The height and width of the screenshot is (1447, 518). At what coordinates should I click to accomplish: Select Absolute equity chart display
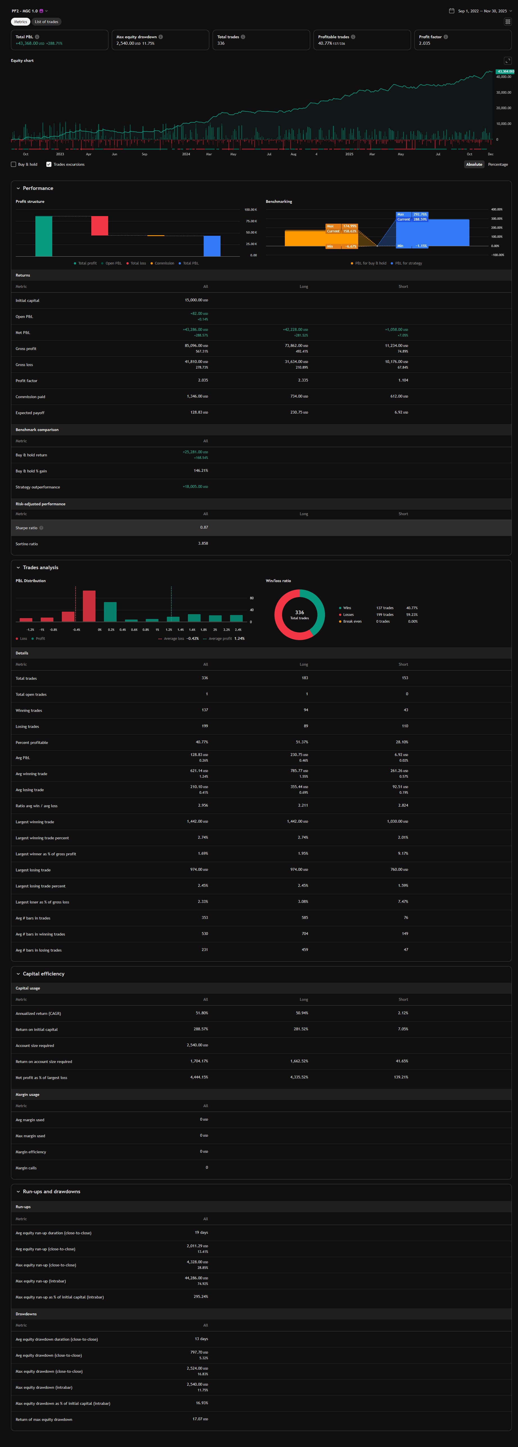coord(474,165)
